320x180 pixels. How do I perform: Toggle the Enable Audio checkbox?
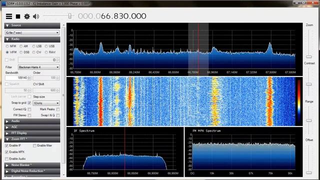[x=6, y=159]
